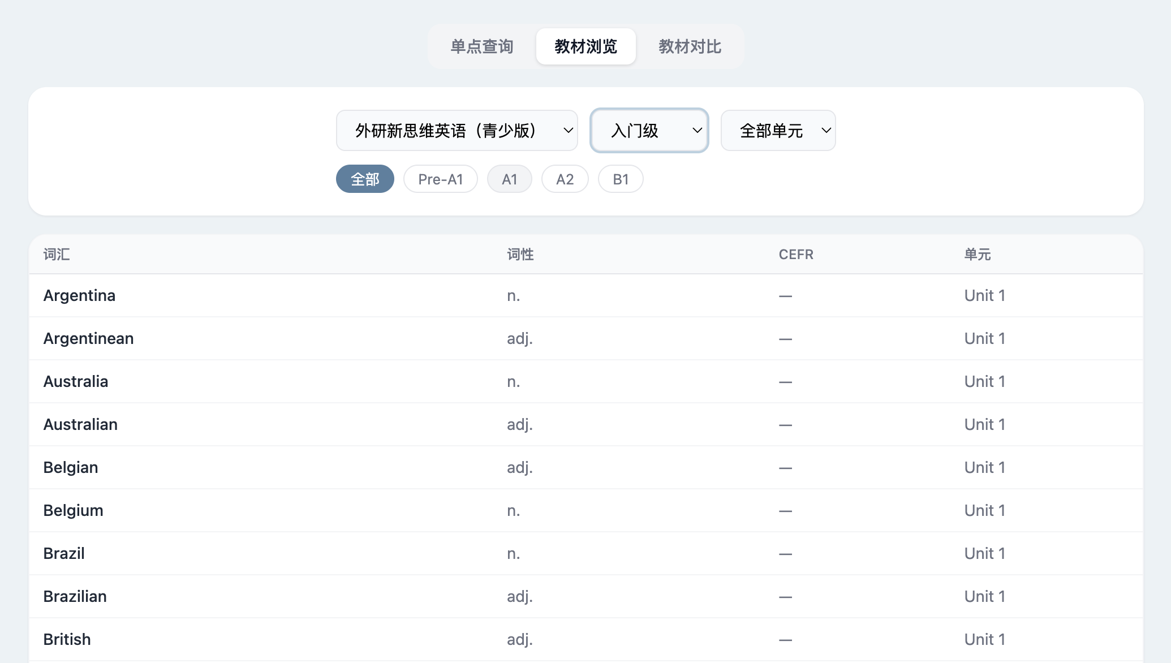
Task: Click Unit 1 in the Belgium row
Action: pos(984,510)
